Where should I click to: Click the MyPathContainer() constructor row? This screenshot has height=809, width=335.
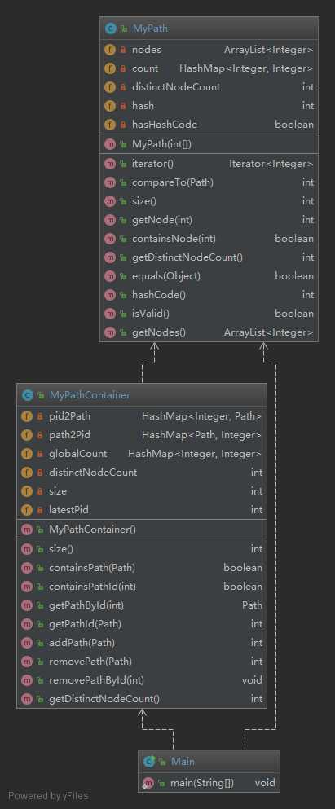142,530
